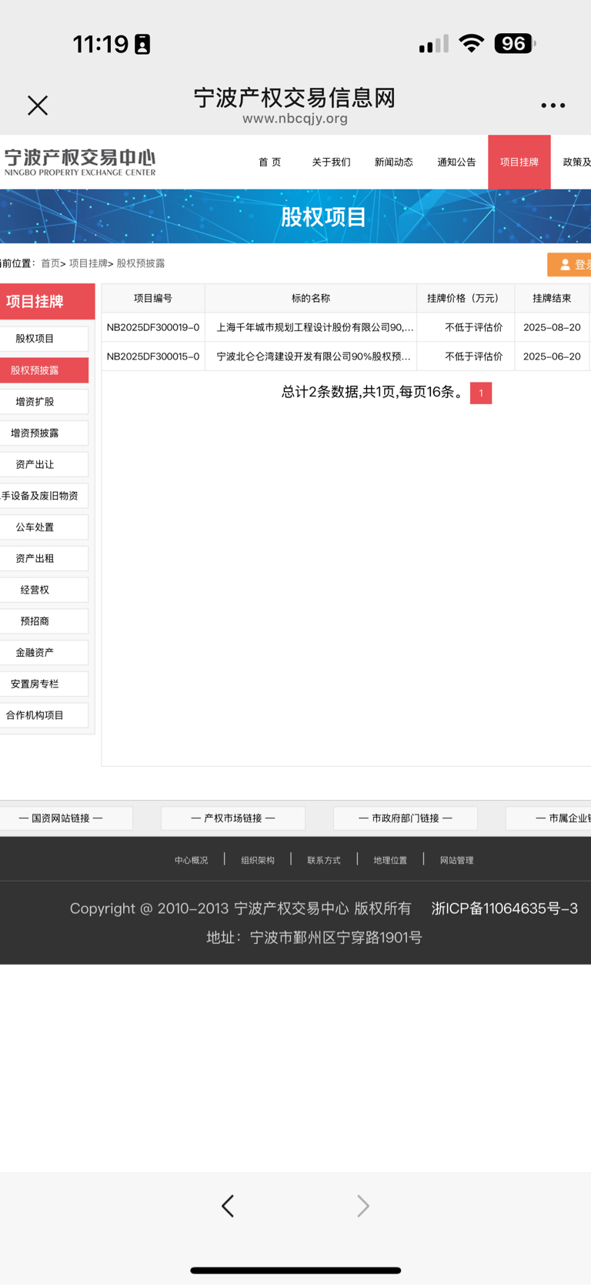Select 金融资产 in the sidebar
This screenshot has width=591, height=1285.
[x=44, y=653]
